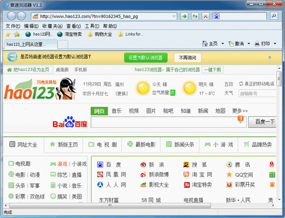The image size is (285, 218).
Task: Dismiss the default browser notification bar
Action: (x=270, y=57)
